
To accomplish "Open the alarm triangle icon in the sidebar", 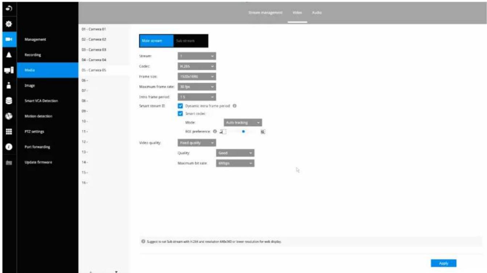I will (9, 55).
